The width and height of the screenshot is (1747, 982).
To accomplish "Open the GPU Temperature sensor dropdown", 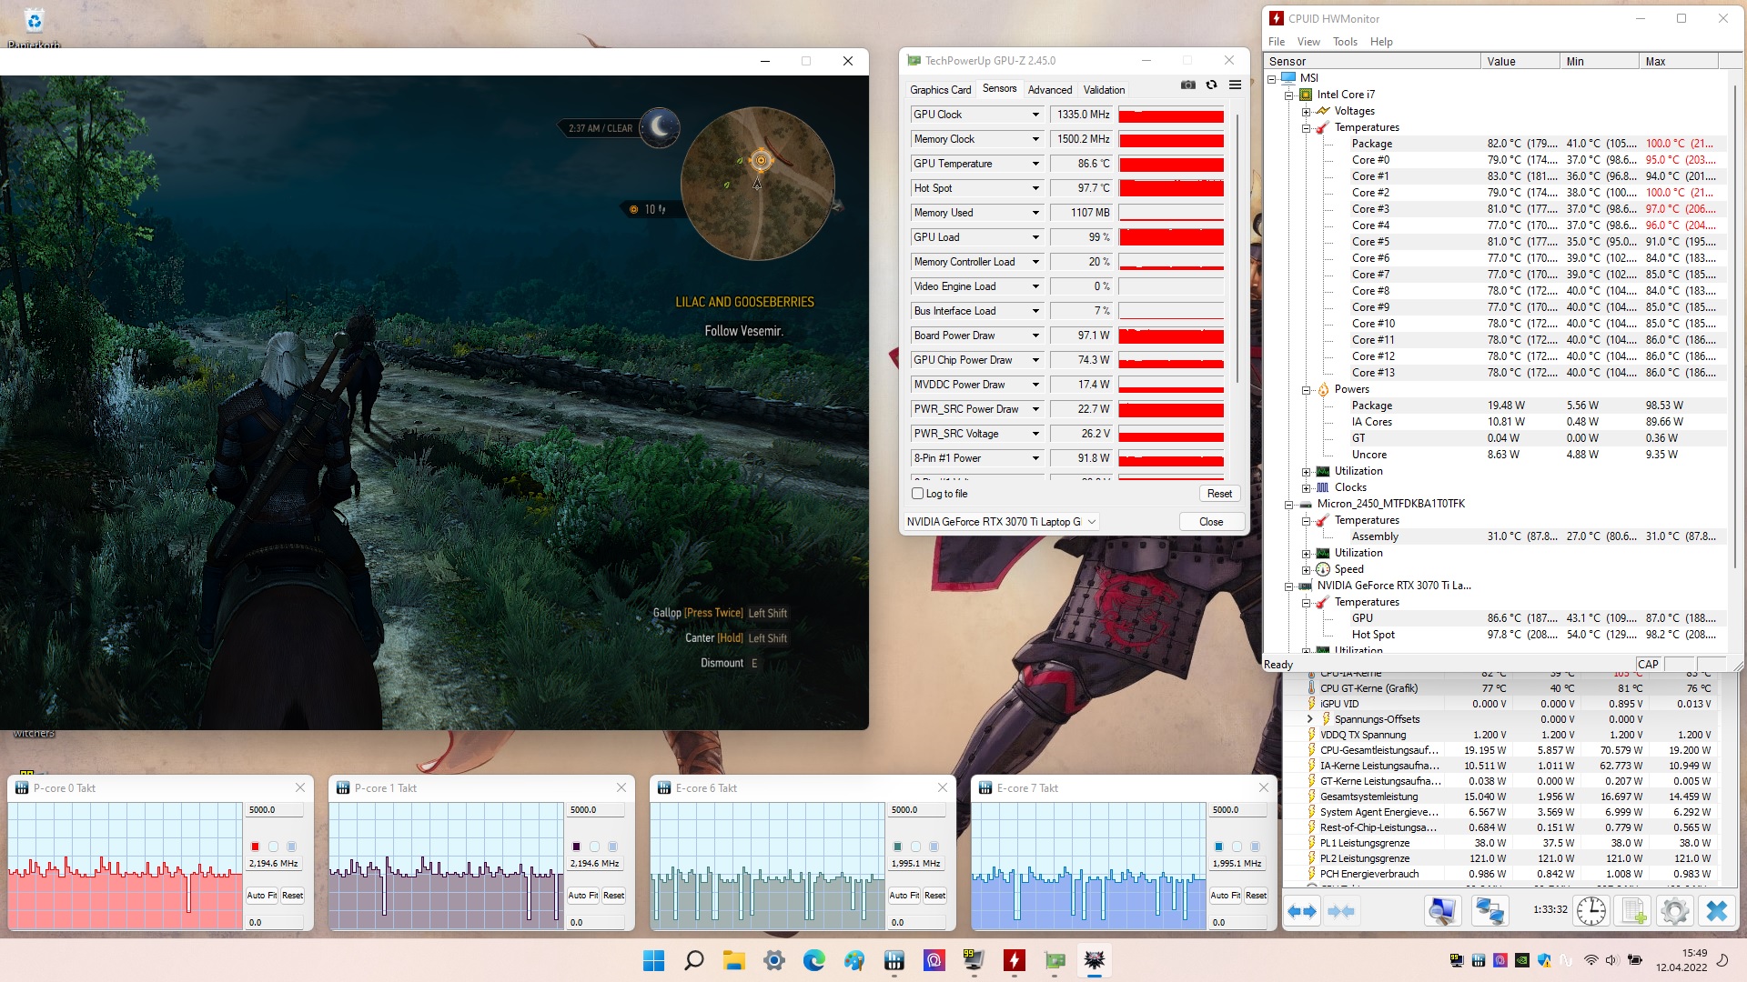I will (1035, 164).
